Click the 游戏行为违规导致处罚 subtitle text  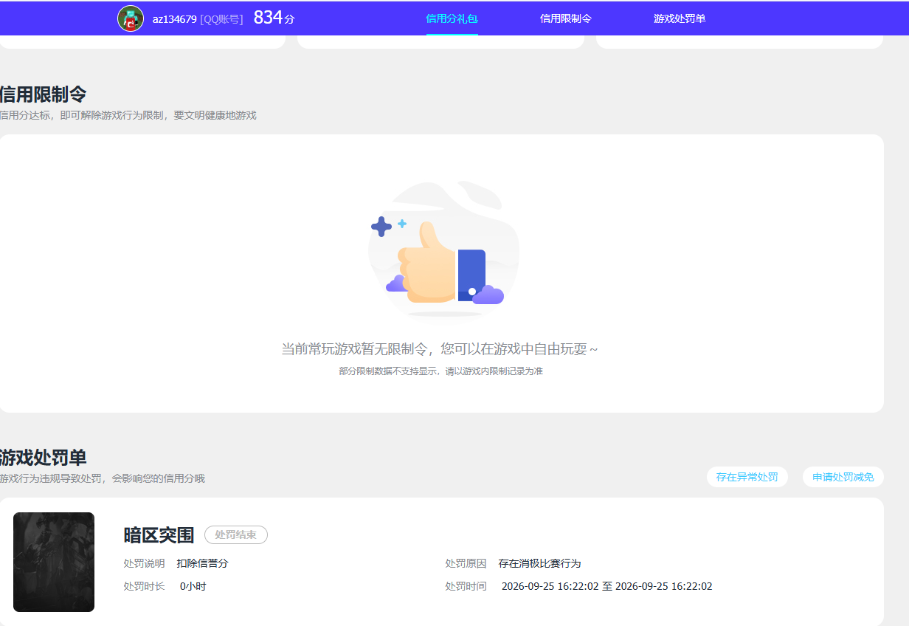coord(103,478)
